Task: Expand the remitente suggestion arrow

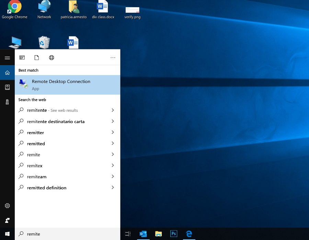Action: 113,110
